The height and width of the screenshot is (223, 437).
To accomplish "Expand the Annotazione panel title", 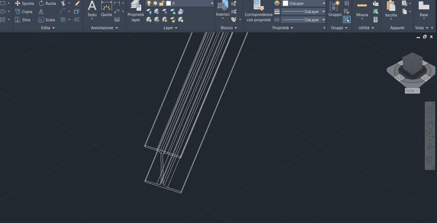I will click(x=105, y=28).
